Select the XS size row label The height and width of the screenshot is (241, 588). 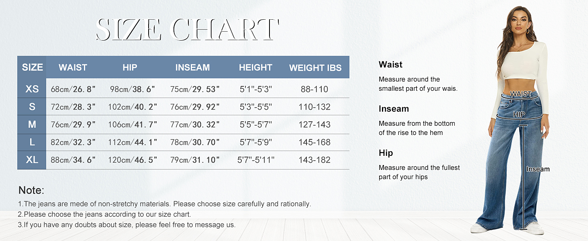[x=32, y=89]
